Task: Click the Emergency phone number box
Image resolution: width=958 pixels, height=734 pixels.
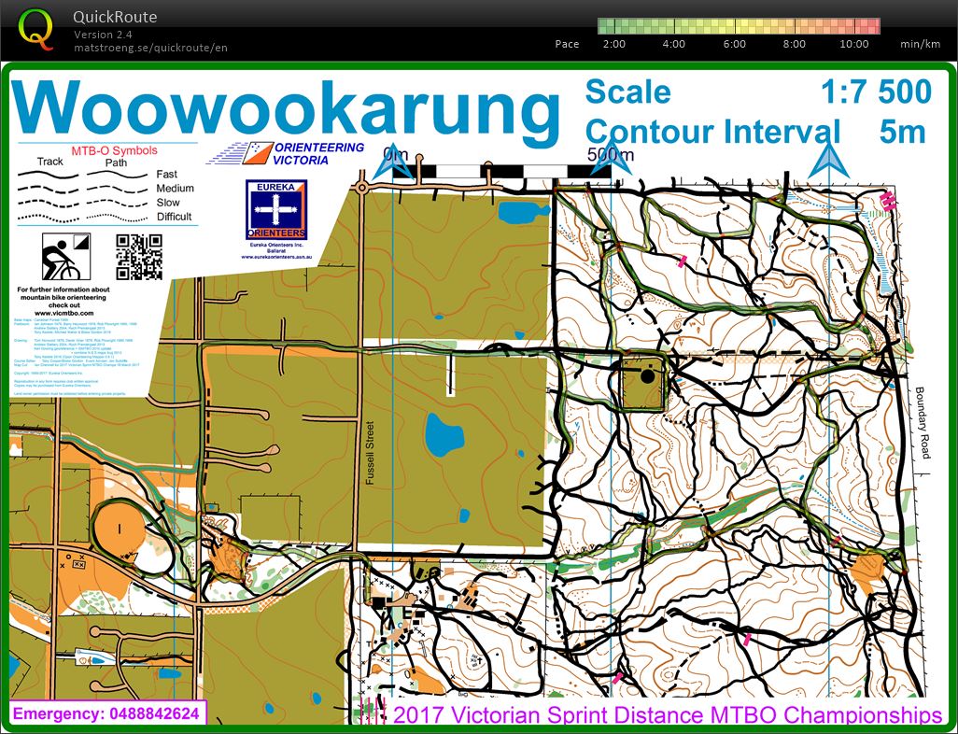Action: 106,713
